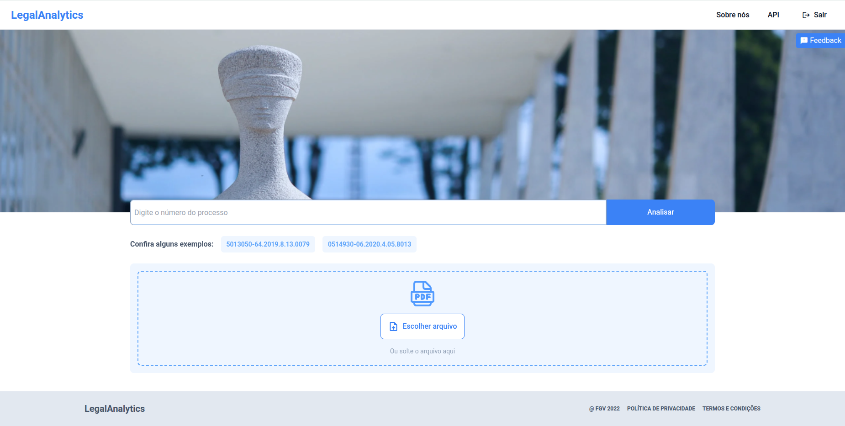Open Termos e Condições link

coord(731,409)
